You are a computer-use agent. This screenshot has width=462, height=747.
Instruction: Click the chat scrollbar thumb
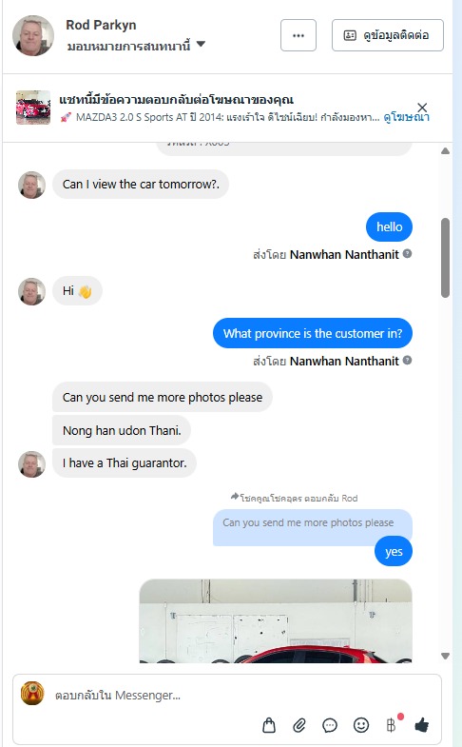click(x=445, y=258)
